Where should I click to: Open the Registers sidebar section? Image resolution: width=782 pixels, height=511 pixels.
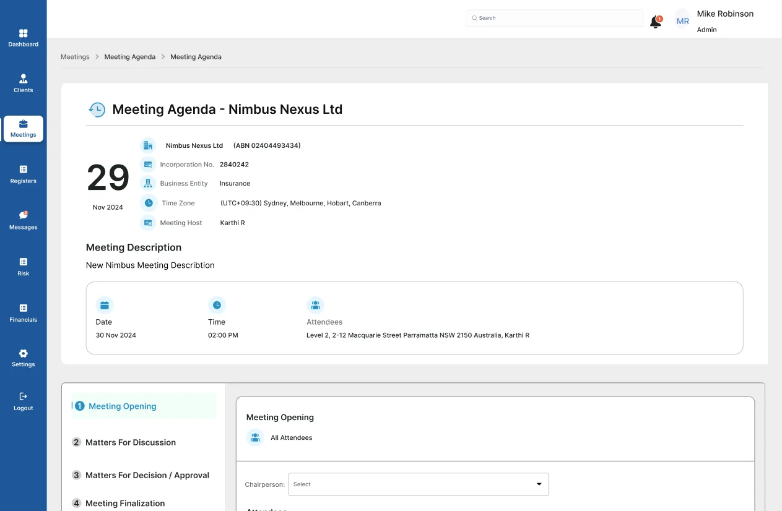pos(24,174)
